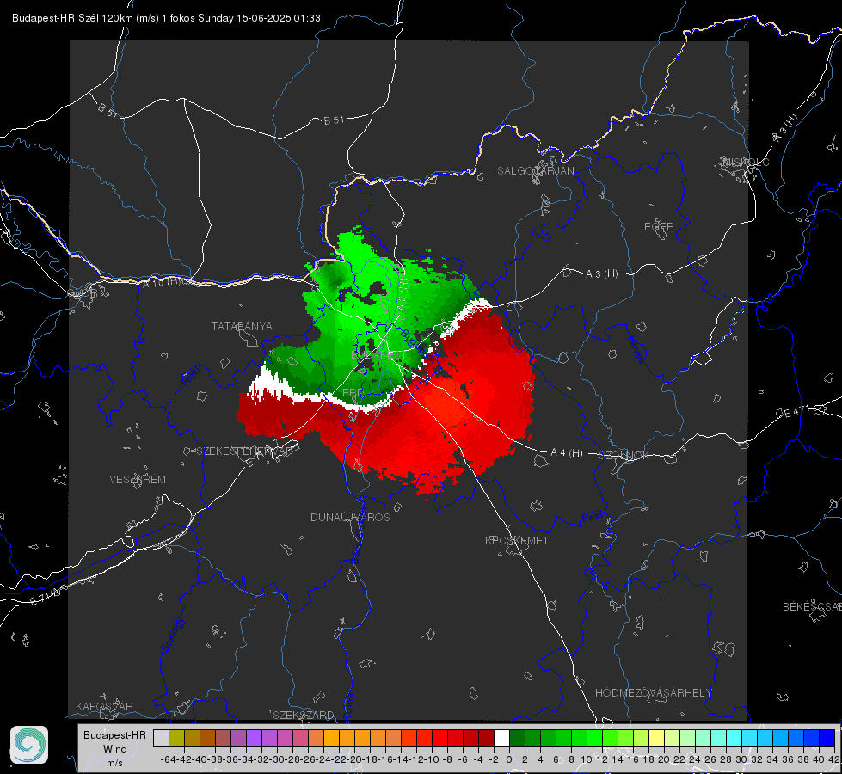Click the blue 'Heves' county label
This screenshot has height=774, width=842.
coord(636,349)
